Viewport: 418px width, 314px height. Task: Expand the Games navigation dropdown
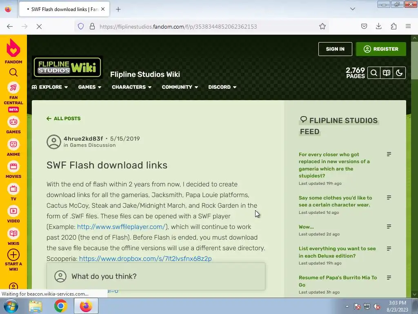coord(89,87)
